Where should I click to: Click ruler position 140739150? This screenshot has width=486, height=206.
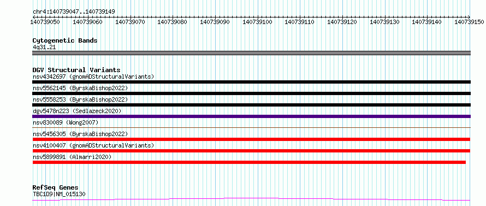[x=470, y=22]
